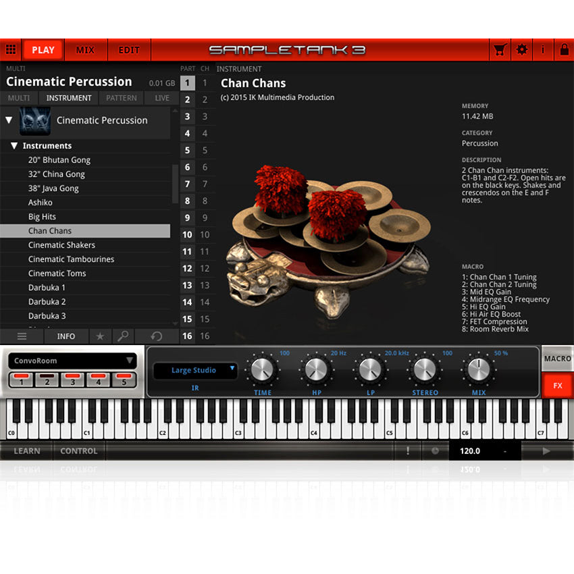Click the info 'i' icon in the toolbar
The width and height of the screenshot is (574, 574).
[x=544, y=49]
